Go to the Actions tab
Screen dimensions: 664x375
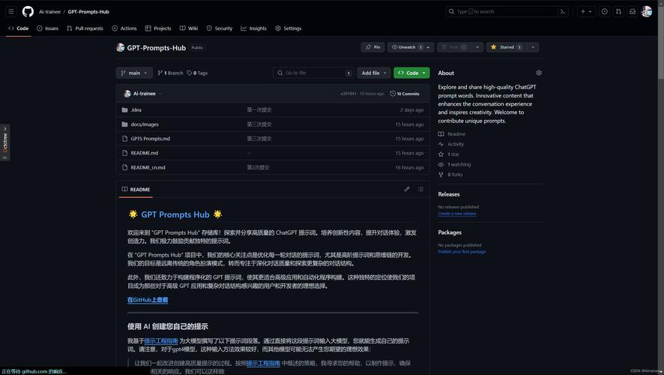(124, 28)
